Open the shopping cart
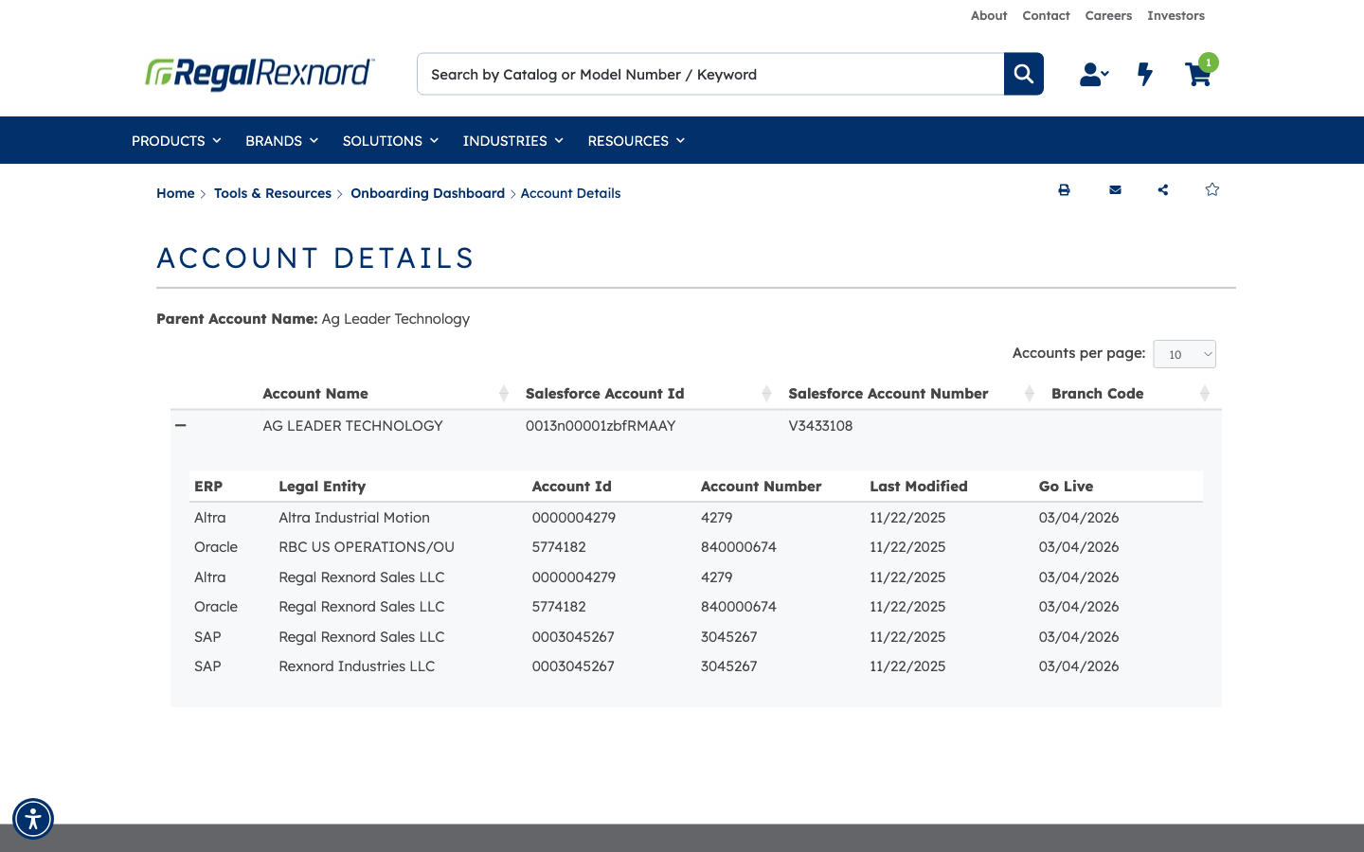The width and height of the screenshot is (1364, 852). 1197,75
